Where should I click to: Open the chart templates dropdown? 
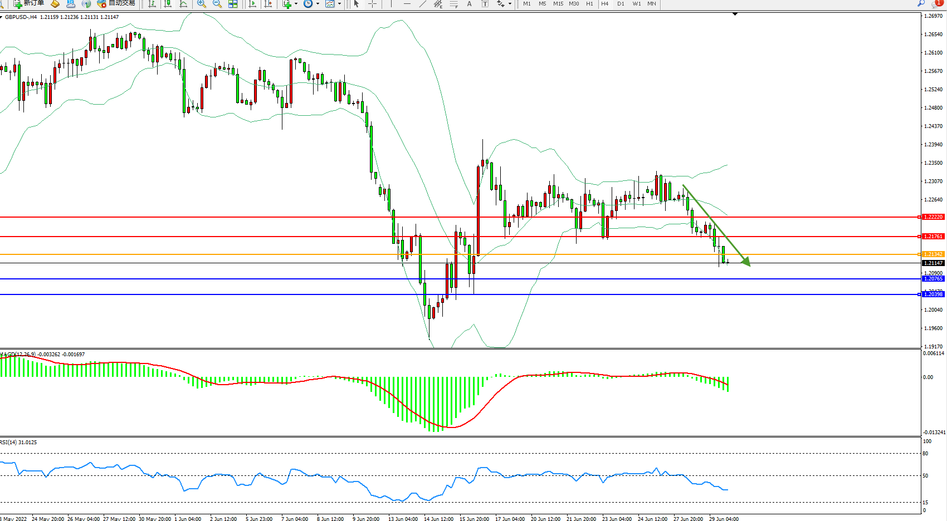pyautogui.click(x=333, y=4)
